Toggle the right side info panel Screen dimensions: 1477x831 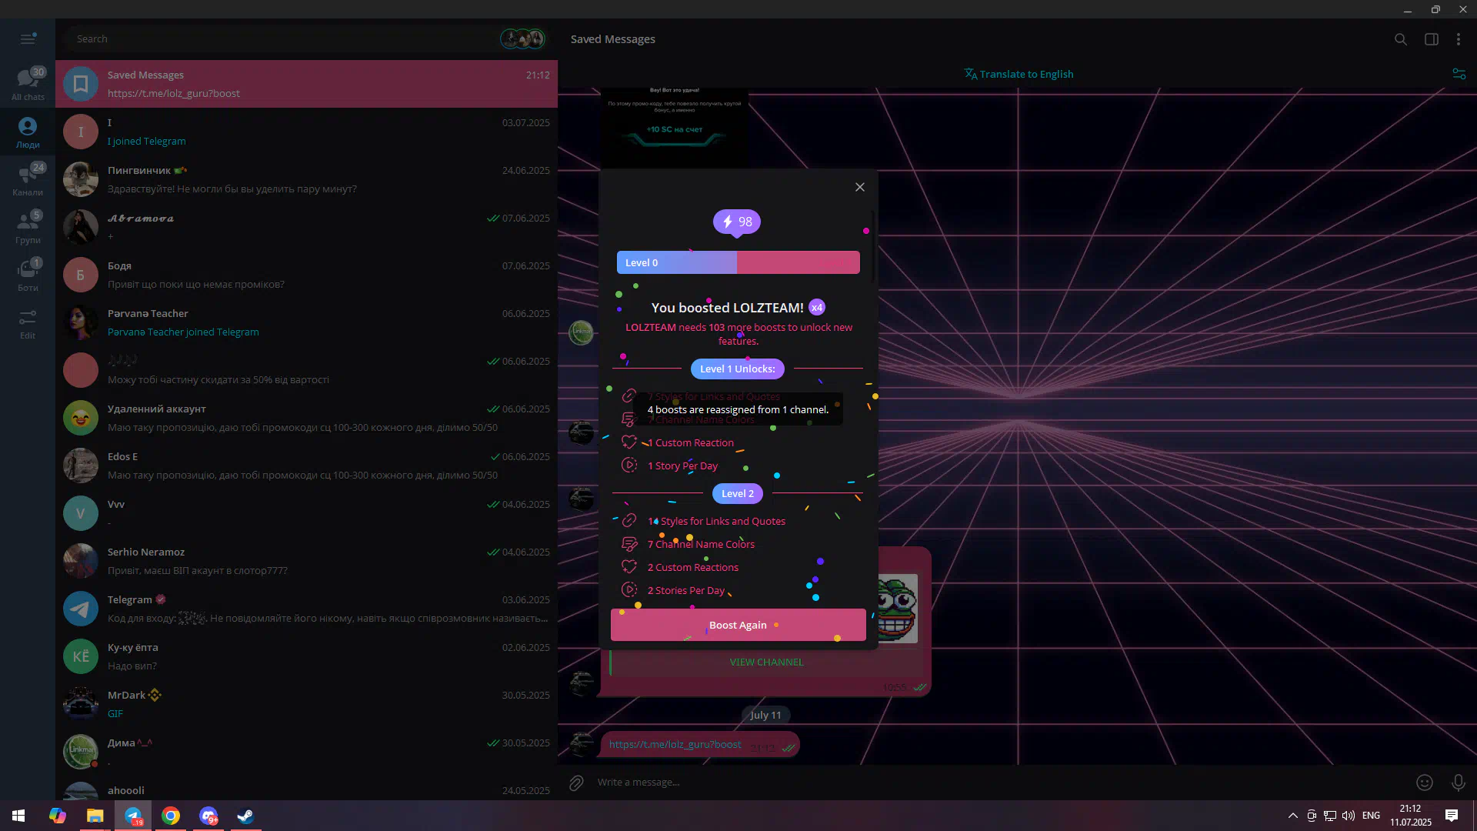tap(1432, 39)
